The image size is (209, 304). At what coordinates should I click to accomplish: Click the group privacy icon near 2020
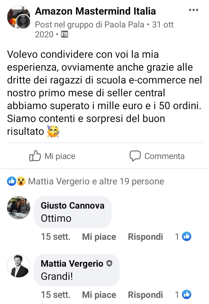pos(65,34)
